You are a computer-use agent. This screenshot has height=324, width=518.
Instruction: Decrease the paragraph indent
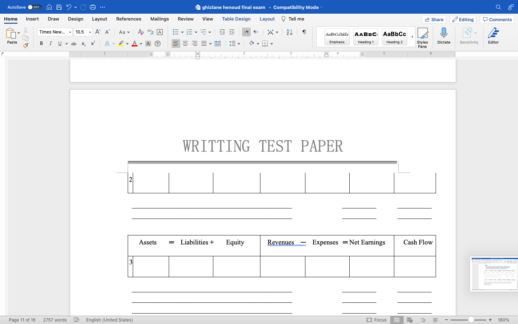222,32
